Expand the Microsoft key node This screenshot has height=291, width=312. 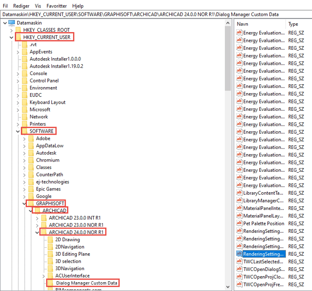click(x=18, y=109)
